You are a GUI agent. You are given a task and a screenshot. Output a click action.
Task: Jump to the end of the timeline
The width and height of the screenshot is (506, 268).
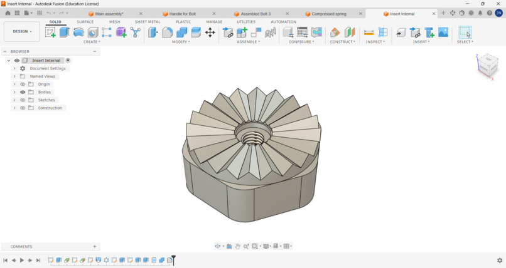38,260
